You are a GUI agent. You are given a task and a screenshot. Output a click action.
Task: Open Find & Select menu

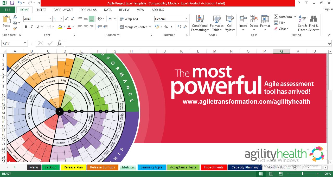(313, 23)
